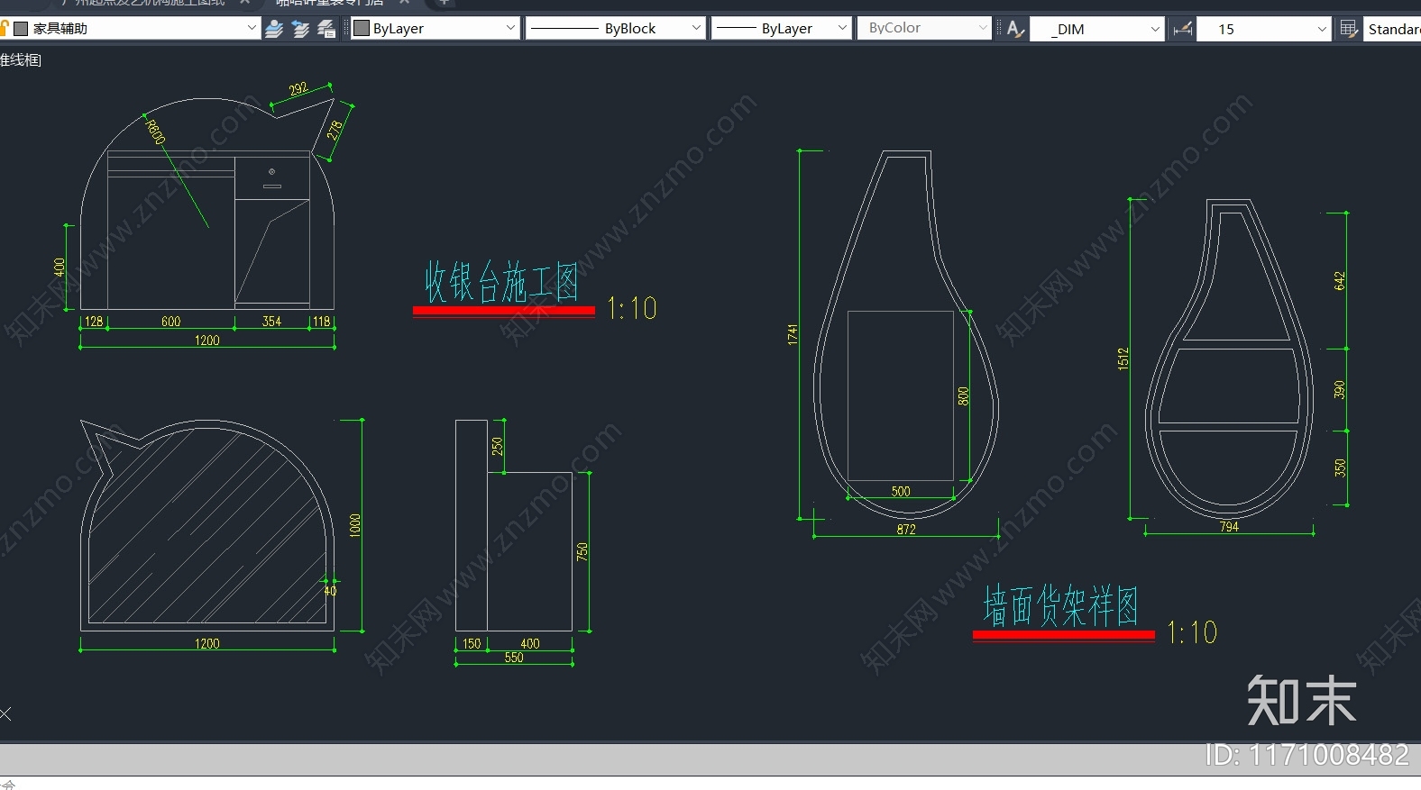Select the 872 dimension text

pos(906,530)
